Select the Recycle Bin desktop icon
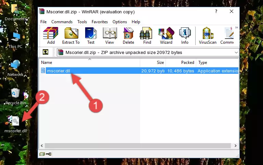This screenshot has width=263, height=165. 15,96
